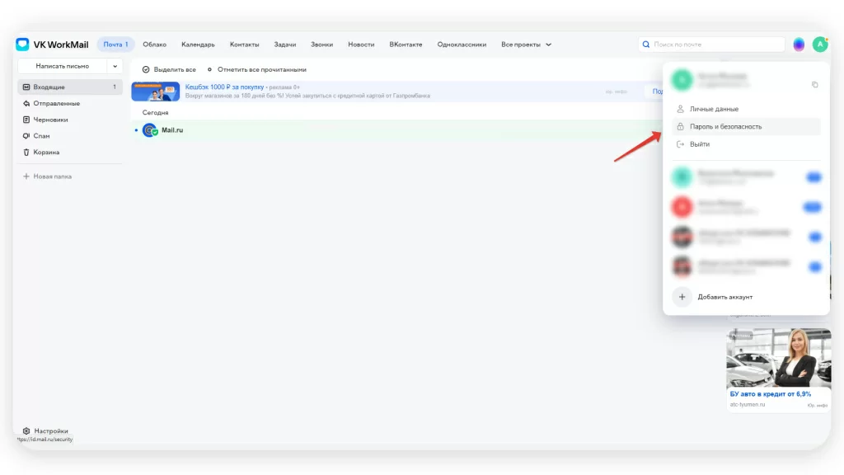Switch to the Календарь tab
Image resolution: width=844 pixels, height=475 pixels.
pos(198,45)
